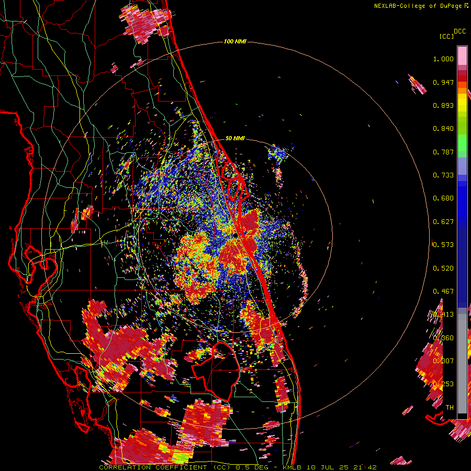Click the 50 NMI range ring label

click(235, 139)
